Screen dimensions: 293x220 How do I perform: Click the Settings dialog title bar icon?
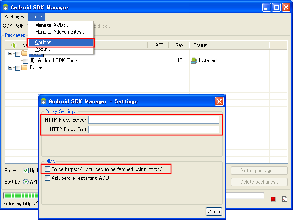click(x=44, y=101)
